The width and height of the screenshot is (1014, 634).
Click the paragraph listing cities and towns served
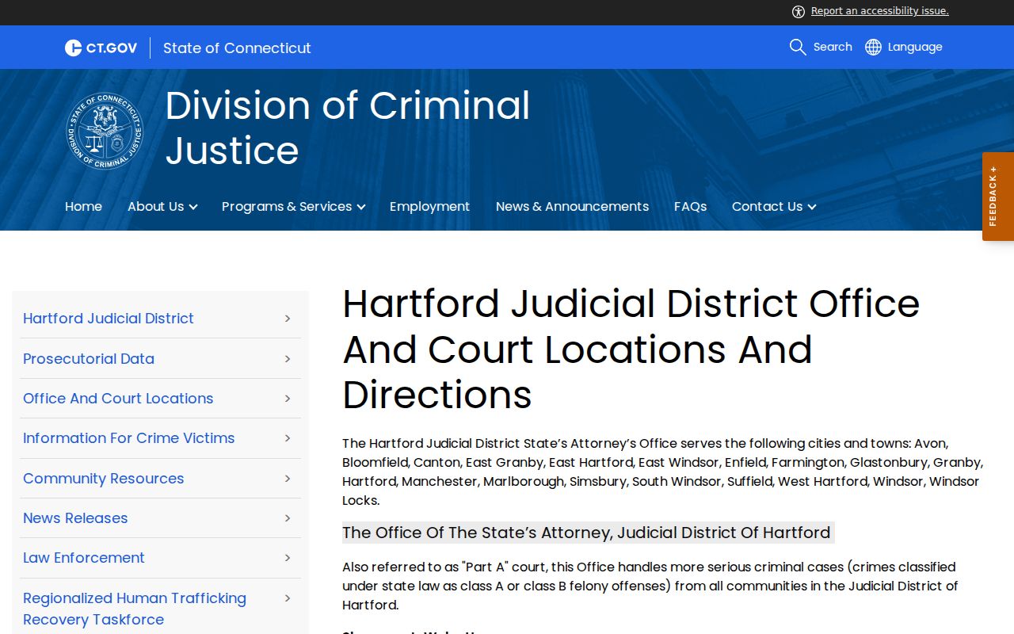point(662,472)
